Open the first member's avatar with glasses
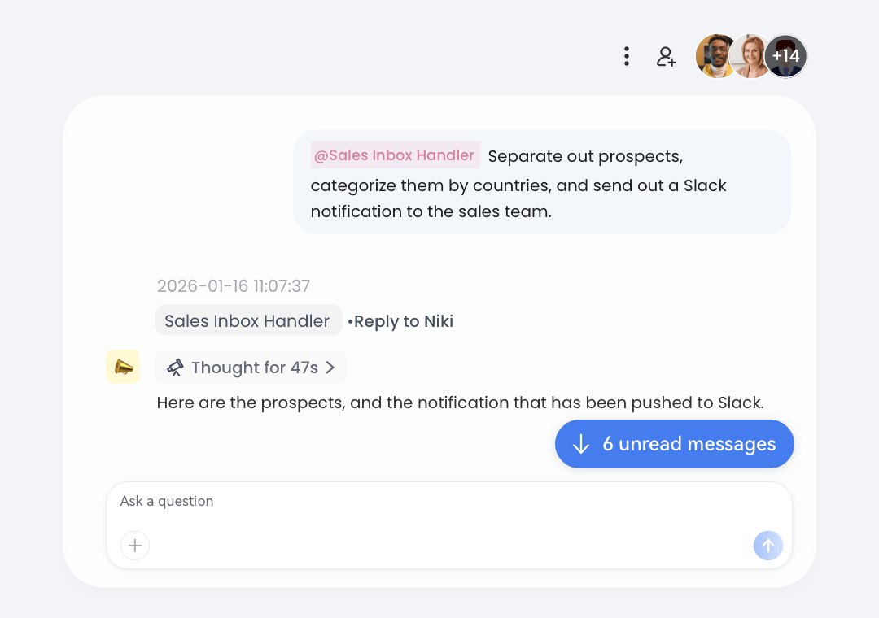Image resolution: width=879 pixels, height=618 pixels. tap(715, 56)
